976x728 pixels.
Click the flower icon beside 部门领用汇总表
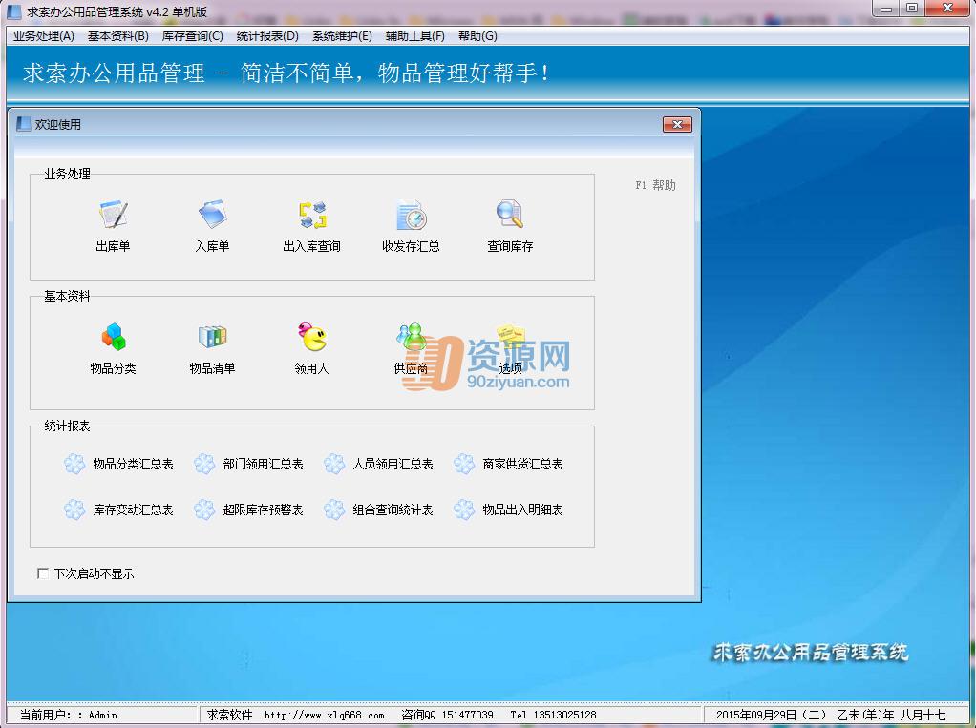tap(204, 464)
